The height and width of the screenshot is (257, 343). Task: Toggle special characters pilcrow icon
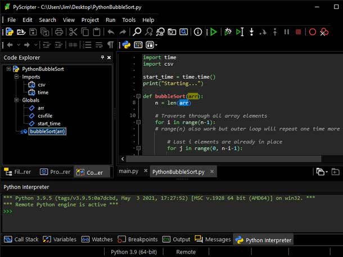(110, 45)
